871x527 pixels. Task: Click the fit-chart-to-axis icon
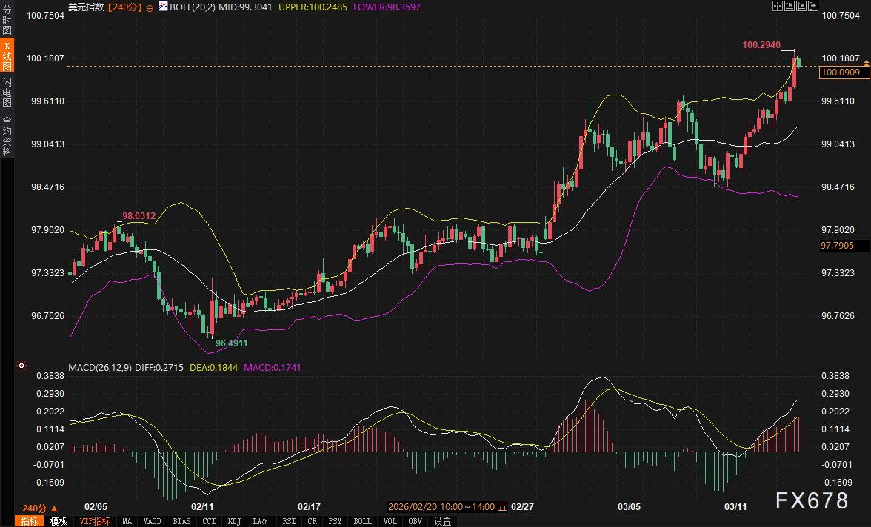[789, 6]
